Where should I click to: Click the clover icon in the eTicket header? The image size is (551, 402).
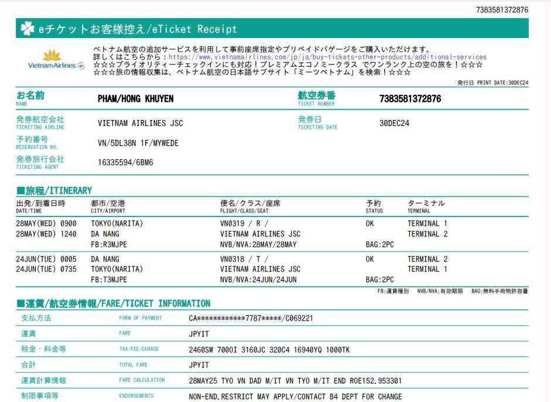pyautogui.click(x=28, y=29)
